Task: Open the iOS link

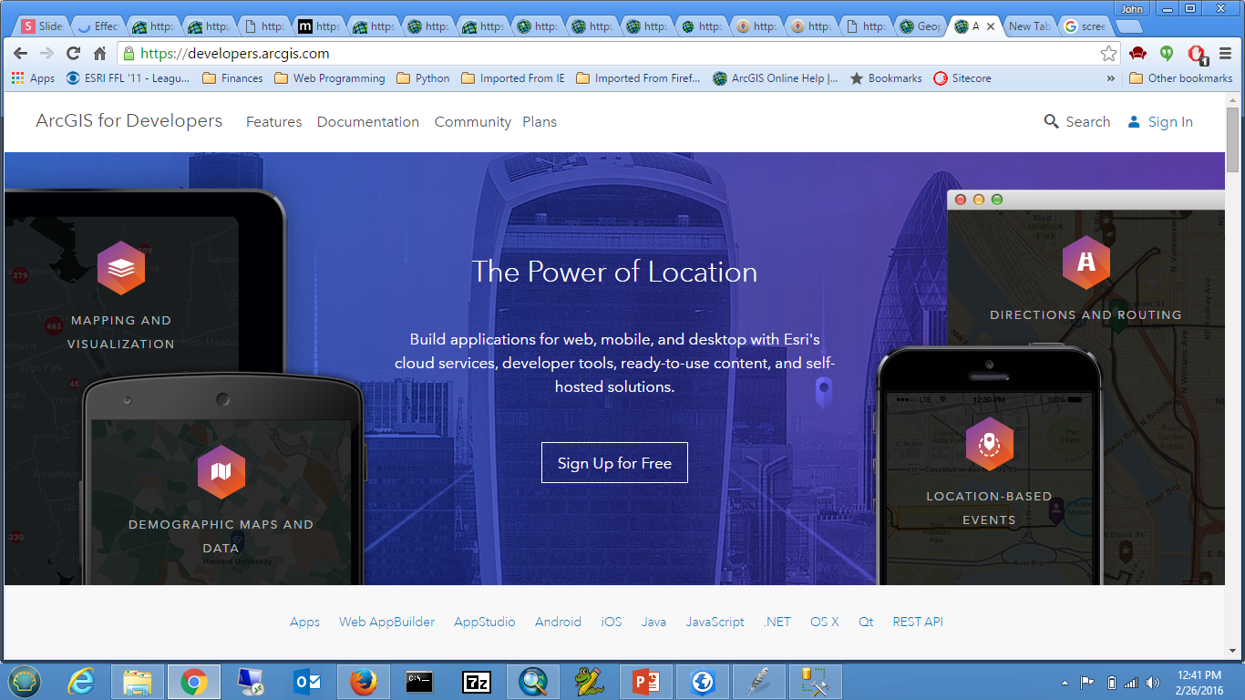Action: tap(612, 622)
